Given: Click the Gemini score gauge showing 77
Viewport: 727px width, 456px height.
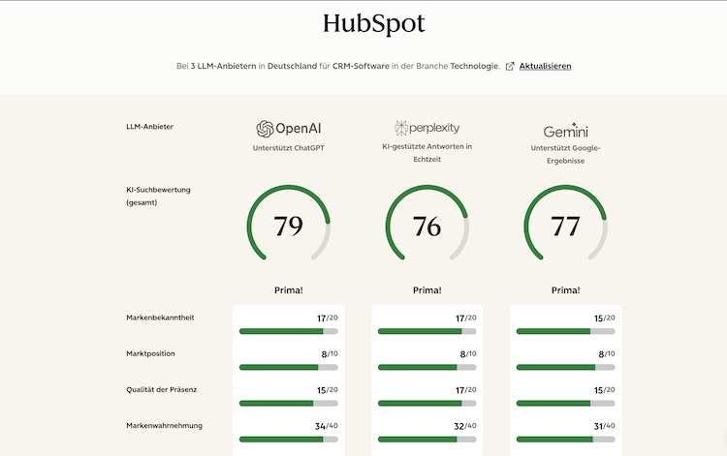Looking at the screenshot, I should (x=566, y=223).
